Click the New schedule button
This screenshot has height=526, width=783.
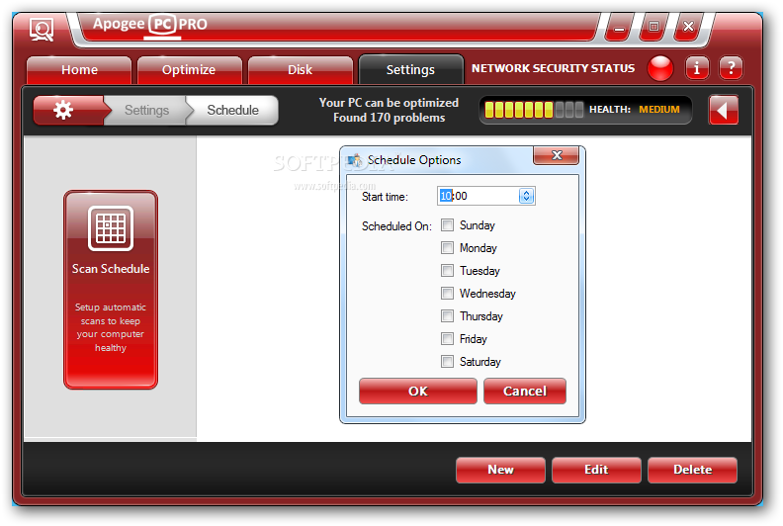click(500, 470)
